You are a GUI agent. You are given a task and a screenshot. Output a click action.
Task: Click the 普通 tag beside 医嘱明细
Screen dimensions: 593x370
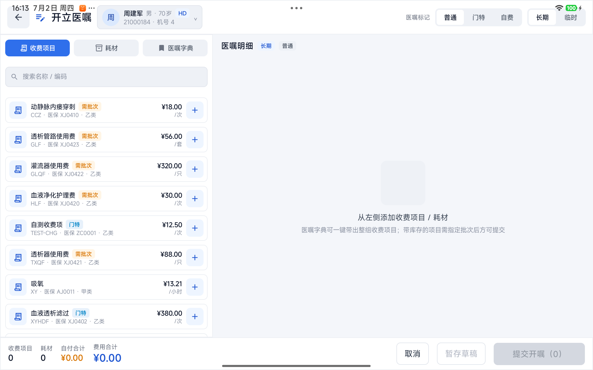click(288, 46)
